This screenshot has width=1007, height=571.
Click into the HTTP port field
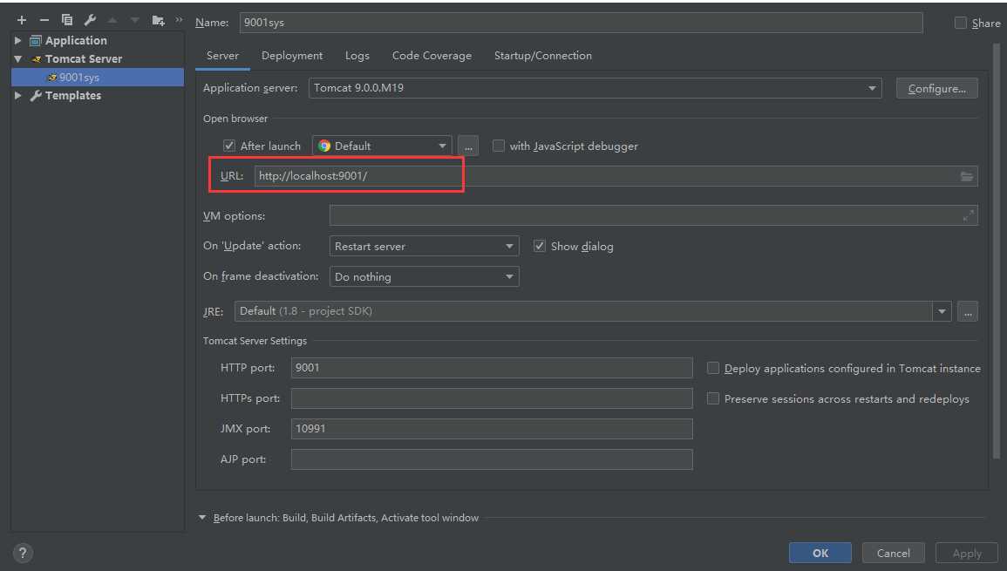pos(492,368)
